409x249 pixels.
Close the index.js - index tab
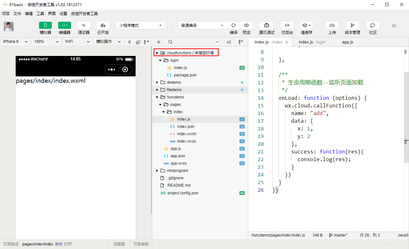(287, 42)
